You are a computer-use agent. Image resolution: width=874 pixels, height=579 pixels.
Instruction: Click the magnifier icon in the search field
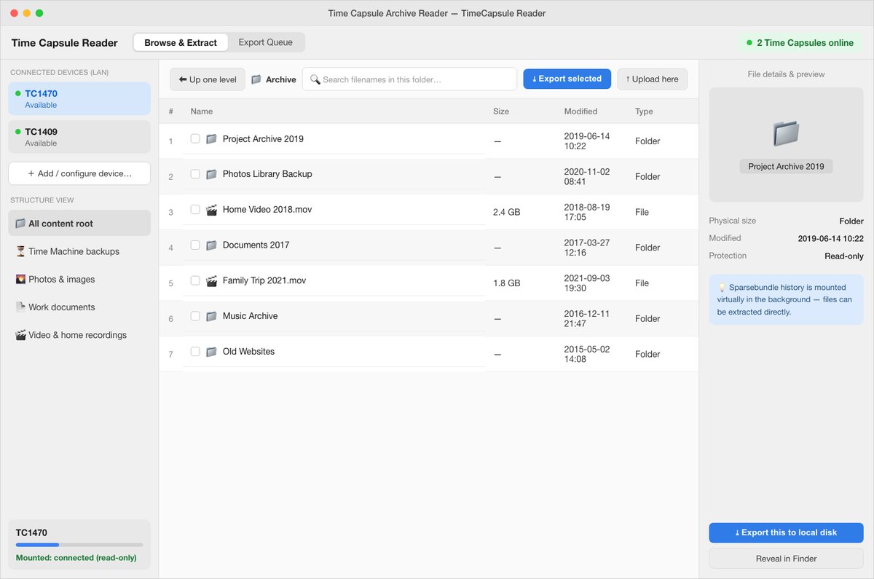(315, 79)
